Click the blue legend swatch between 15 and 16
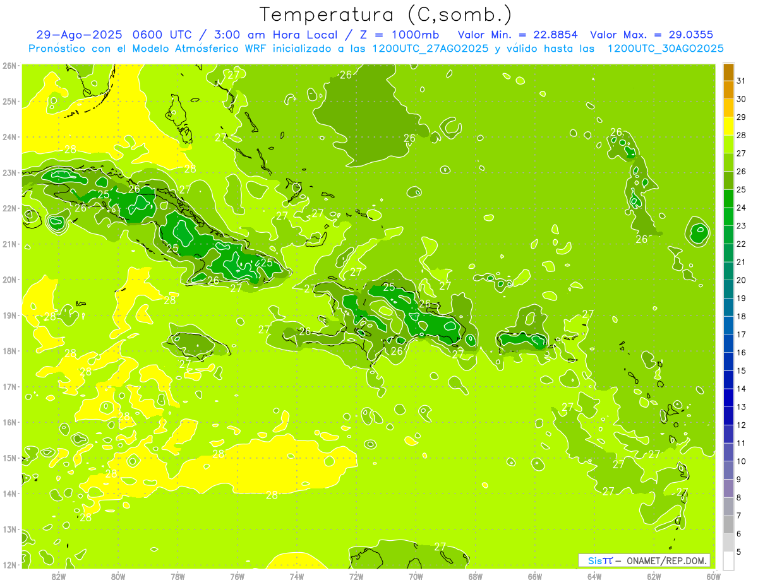Screen dimensions: 758x585 pyautogui.click(x=728, y=362)
